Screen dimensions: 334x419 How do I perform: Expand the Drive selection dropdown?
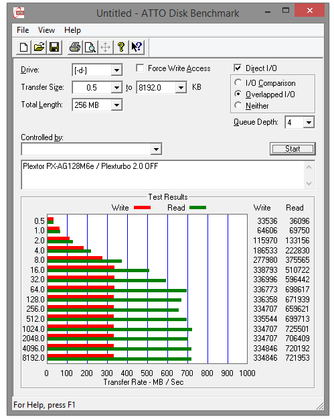pos(116,70)
